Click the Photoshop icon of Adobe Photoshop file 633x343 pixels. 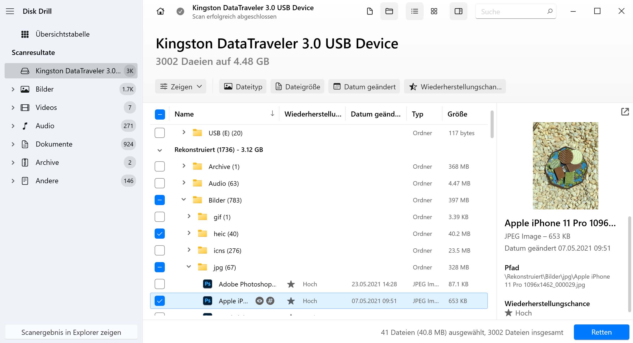[208, 284]
